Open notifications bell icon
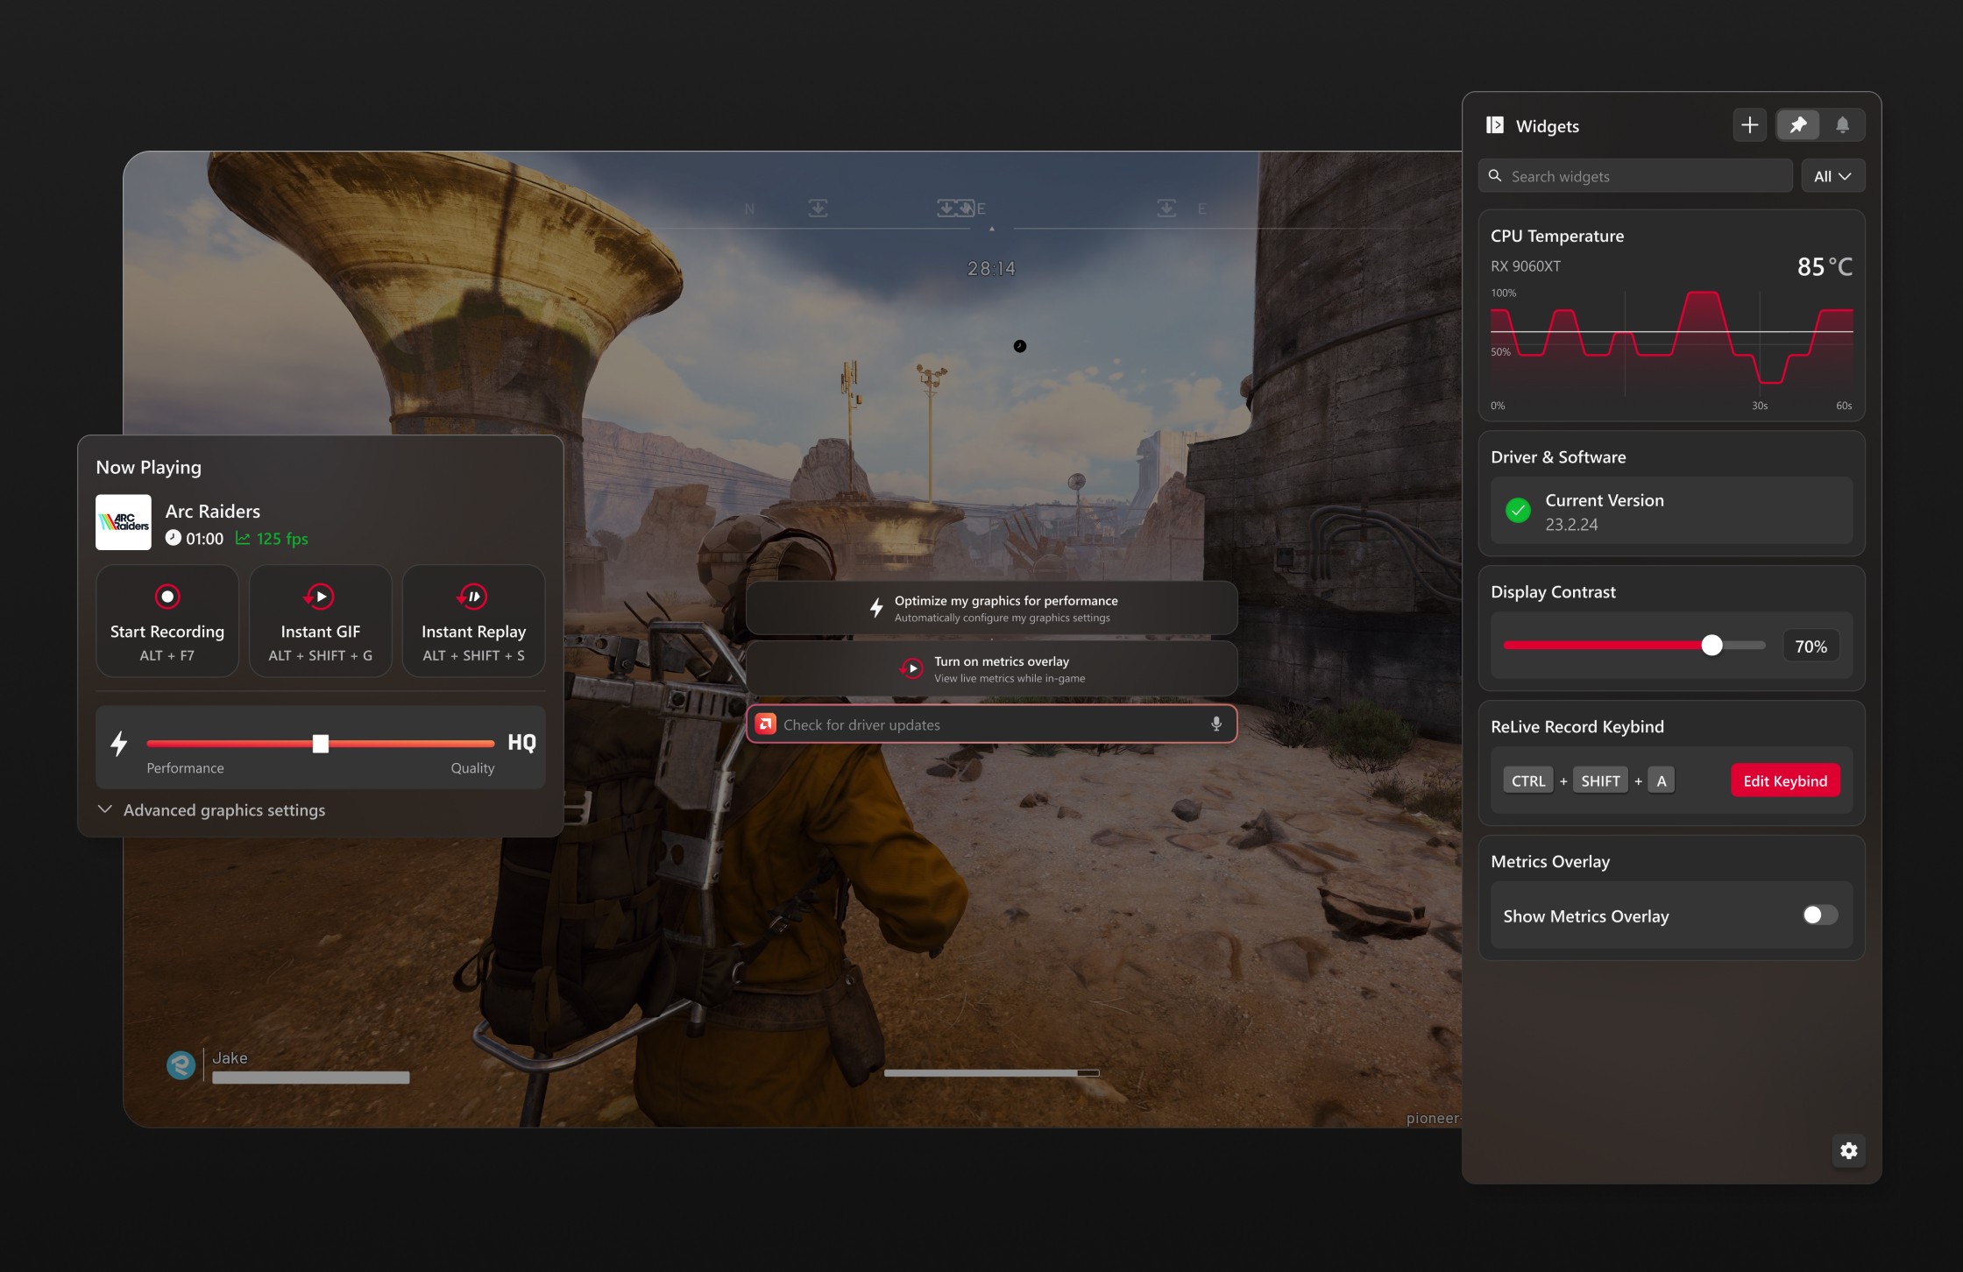Image resolution: width=1963 pixels, height=1272 pixels. [x=1842, y=125]
